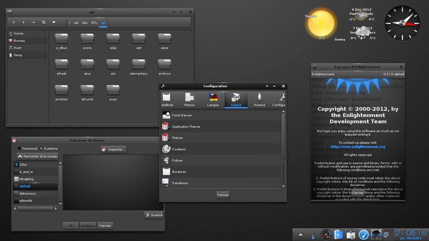Viewport: 429px width, 241px height.
Task: Click the Importer... button
Action: coord(113,149)
